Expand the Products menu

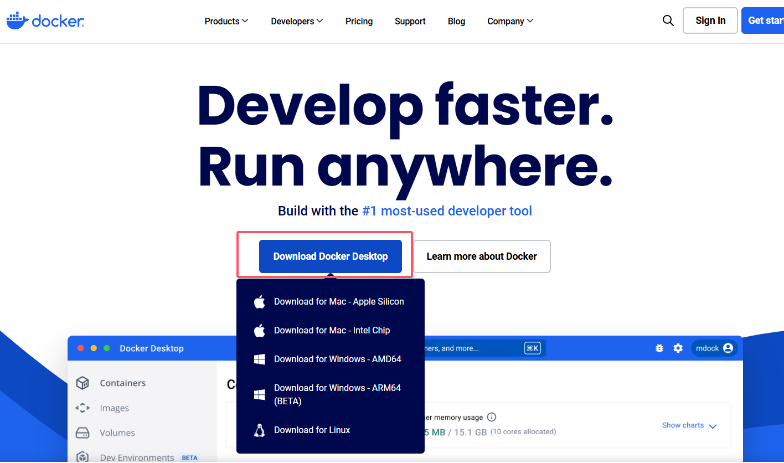226,21
